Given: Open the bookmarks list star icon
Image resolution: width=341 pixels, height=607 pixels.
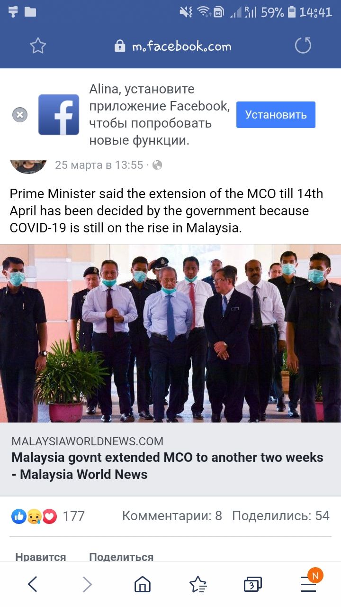Looking at the screenshot, I should (198, 584).
